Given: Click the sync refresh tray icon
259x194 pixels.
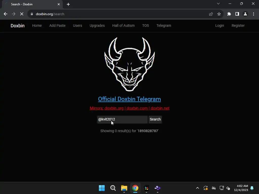Looking at the screenshot, I should pos(205,188).
